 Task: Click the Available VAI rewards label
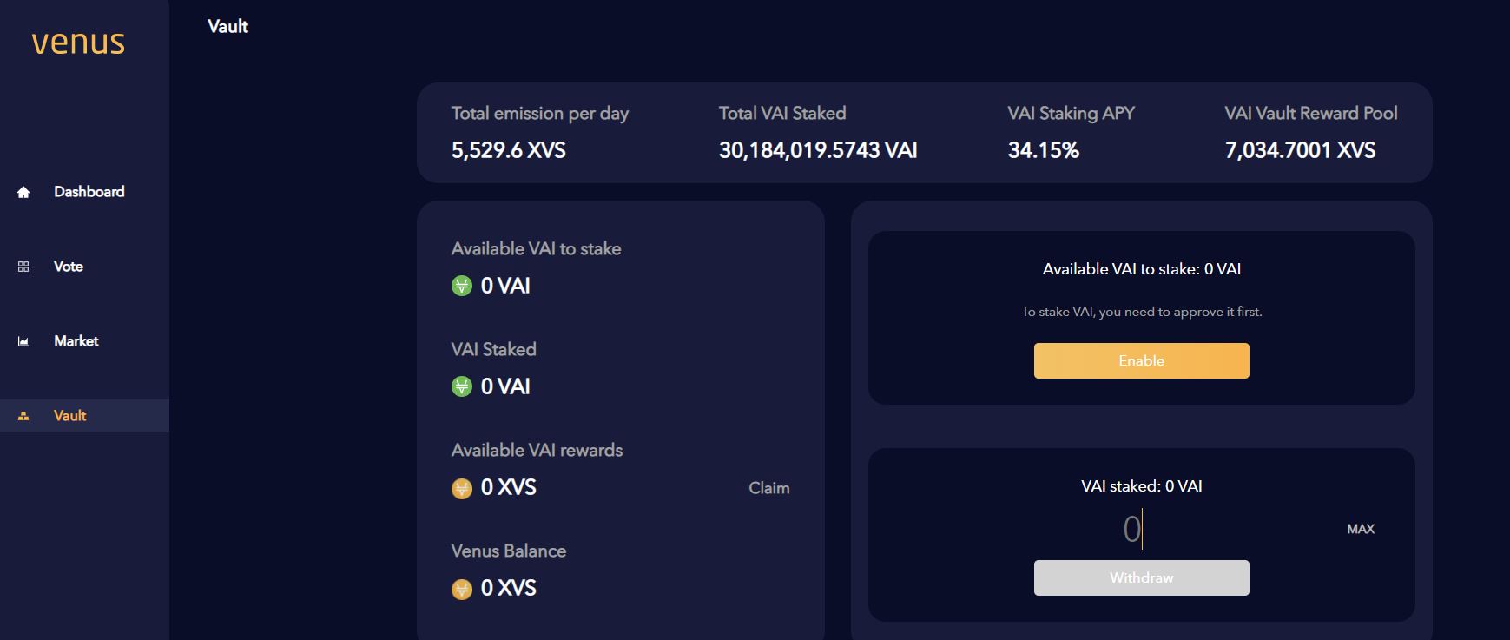(537, 450)
